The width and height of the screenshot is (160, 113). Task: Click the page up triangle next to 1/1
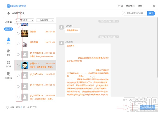tap(144, 100)
